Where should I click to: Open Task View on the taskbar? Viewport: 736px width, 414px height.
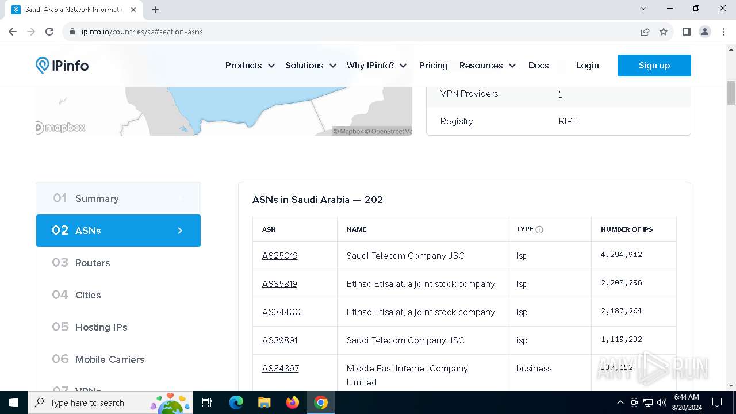click(207, 402)
